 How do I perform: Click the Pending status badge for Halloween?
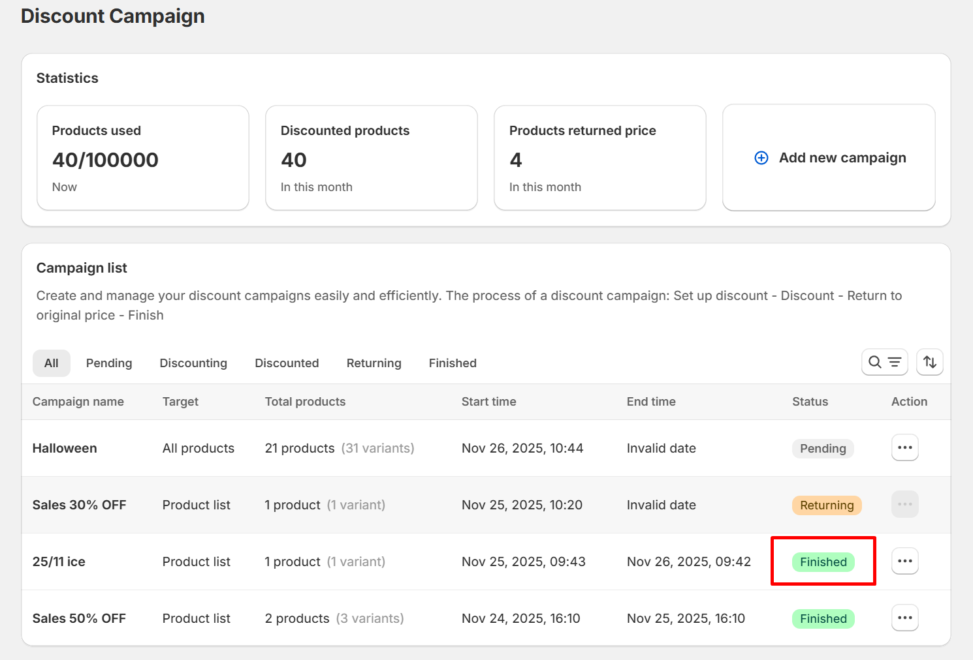click(823, 449)
